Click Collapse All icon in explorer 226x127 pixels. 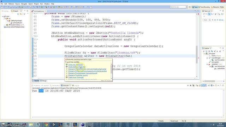pos(18,14)
